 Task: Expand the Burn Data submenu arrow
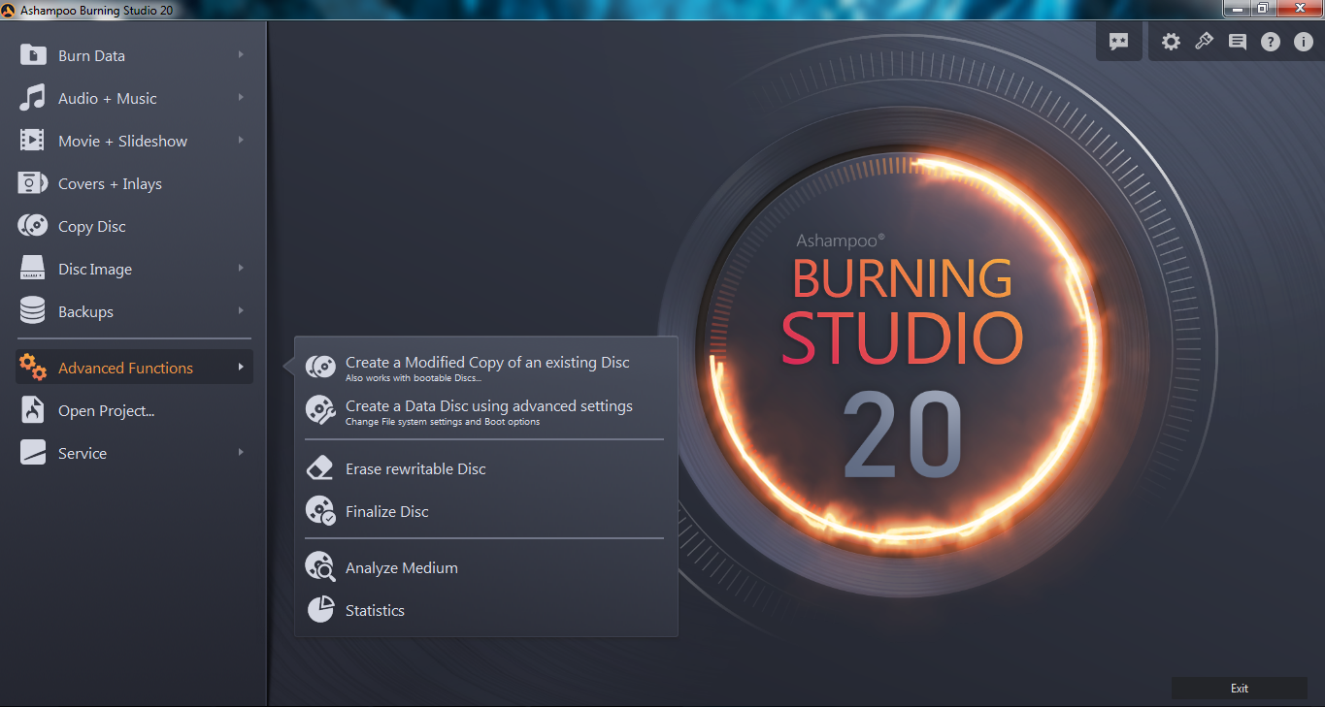point(241,55)
